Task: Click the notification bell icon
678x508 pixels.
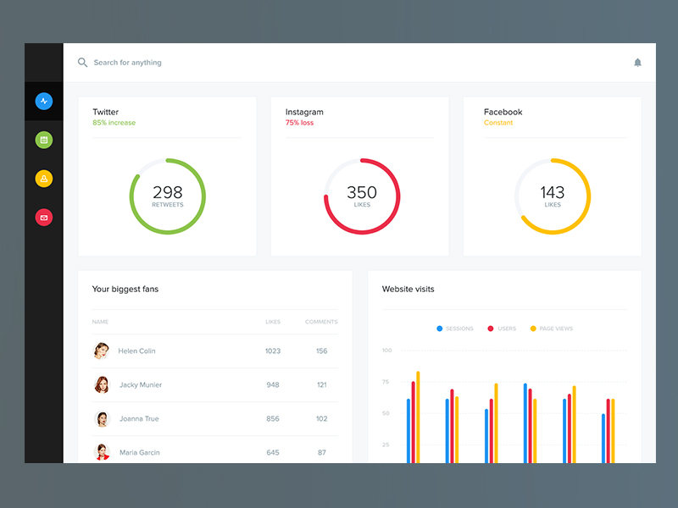Action: 637,63
